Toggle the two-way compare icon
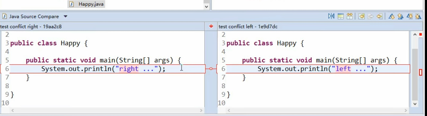Image resolution: width=427 pixels, height=116 pixels. coord(350,16)
